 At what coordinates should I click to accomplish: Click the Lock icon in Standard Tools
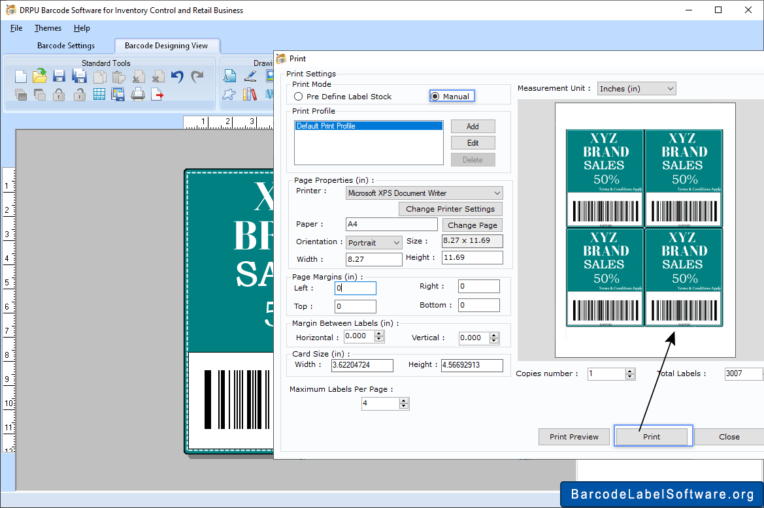tap(58, 94)
